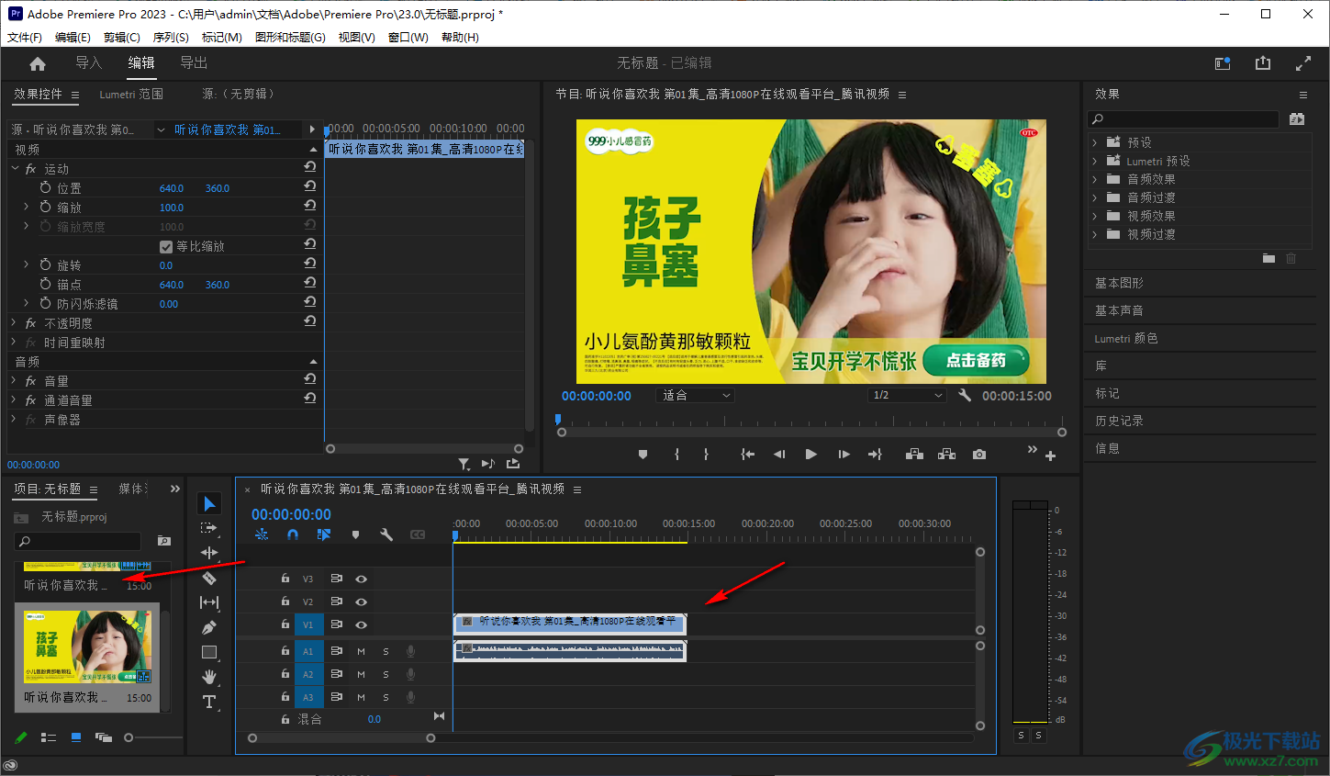
Task: Open Essential Graphics panel
Action: pyautogui.click(x=1119, y=283)
